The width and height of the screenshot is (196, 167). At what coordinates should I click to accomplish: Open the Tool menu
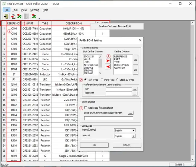tap(15, 10)
